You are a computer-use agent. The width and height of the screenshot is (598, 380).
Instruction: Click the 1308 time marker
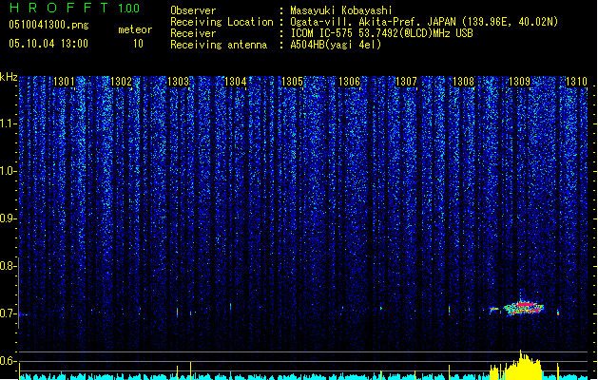pos(463,81)
